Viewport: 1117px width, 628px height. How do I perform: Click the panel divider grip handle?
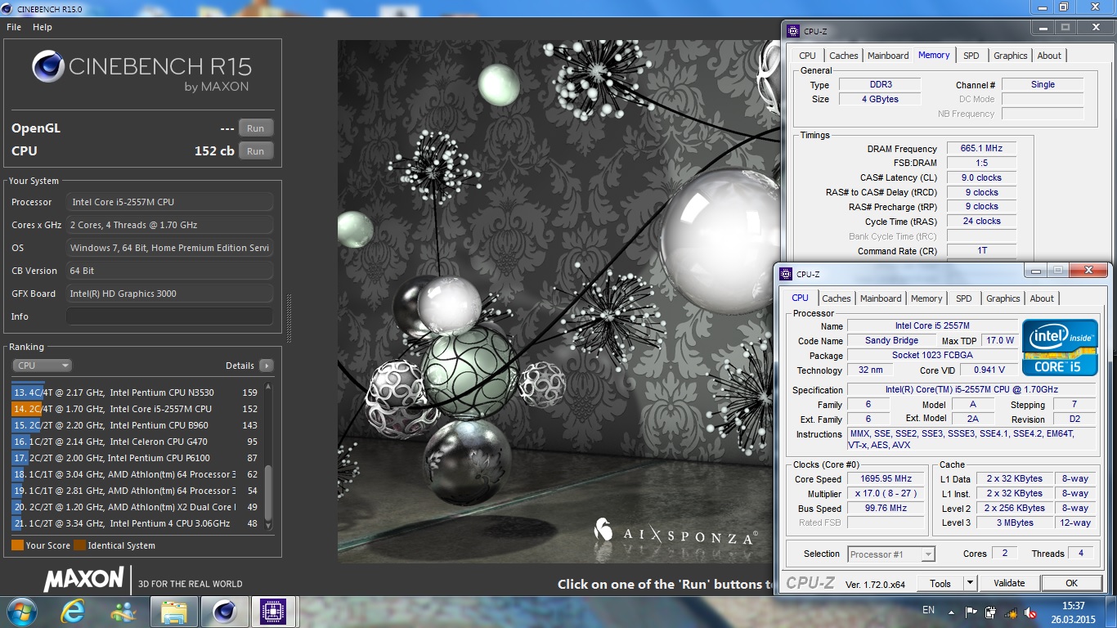click(289, 319)
